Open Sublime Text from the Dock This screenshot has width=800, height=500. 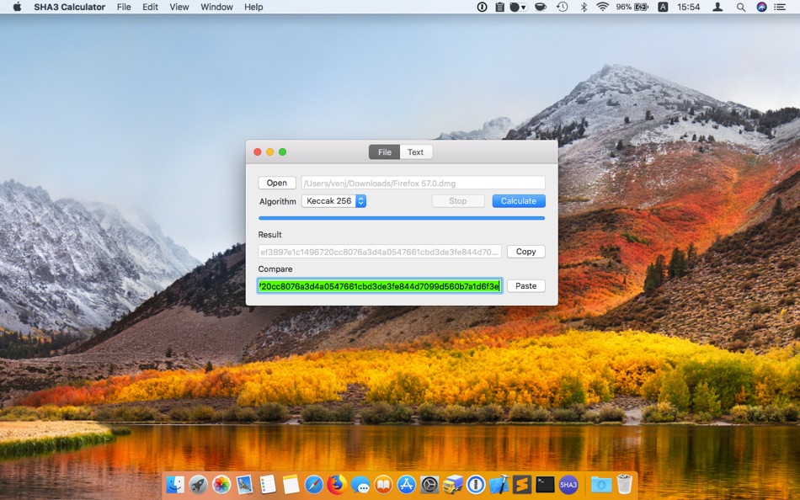click(x=522, y=485)
